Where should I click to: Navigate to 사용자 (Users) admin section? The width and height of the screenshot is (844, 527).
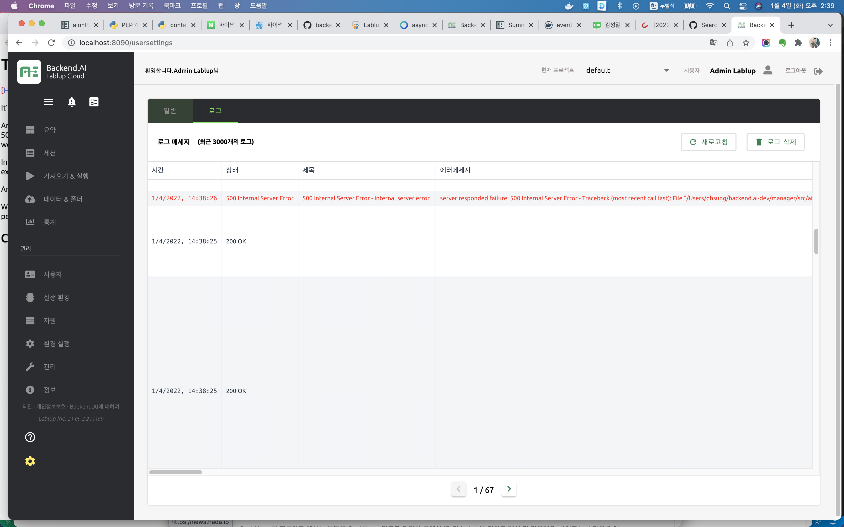click(x=52, y=274)
